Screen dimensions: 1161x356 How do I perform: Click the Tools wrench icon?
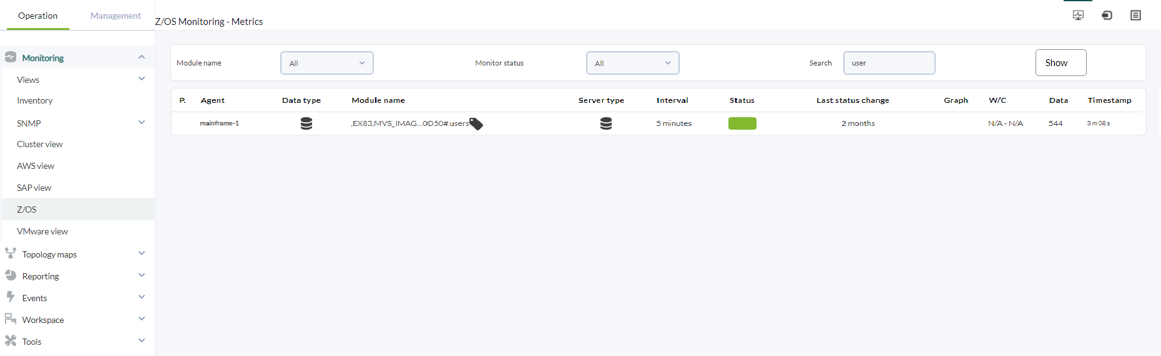pos(11,340)
